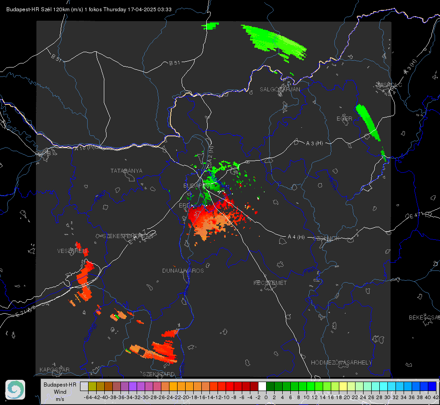Click the legend value '0'
440x405 pixels.
tap(266, 397)
